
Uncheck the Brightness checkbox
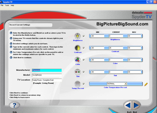pyautogui.click(x=84, y=36)
